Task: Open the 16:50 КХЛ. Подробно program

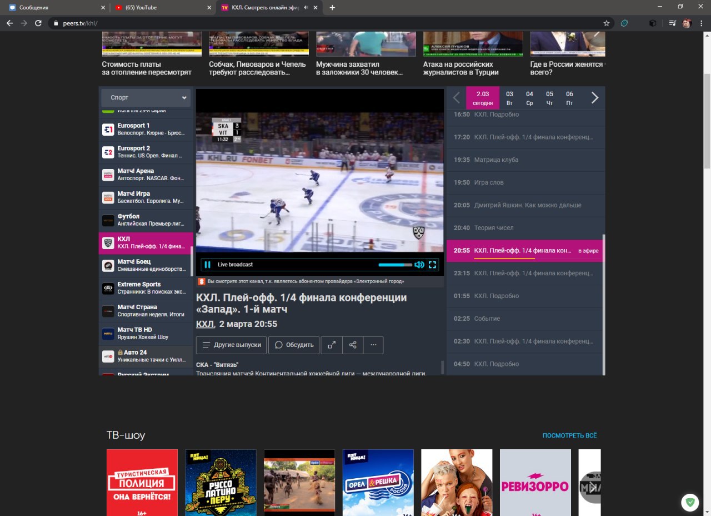Action: [525, 115]
